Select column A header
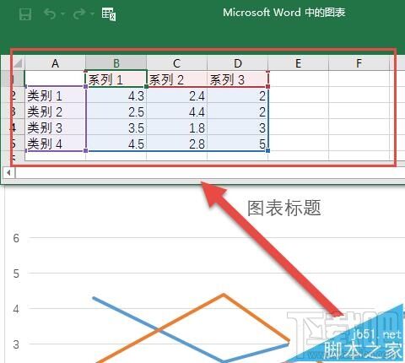Screen dimensions: 405x363 click(x=55, y=63)
